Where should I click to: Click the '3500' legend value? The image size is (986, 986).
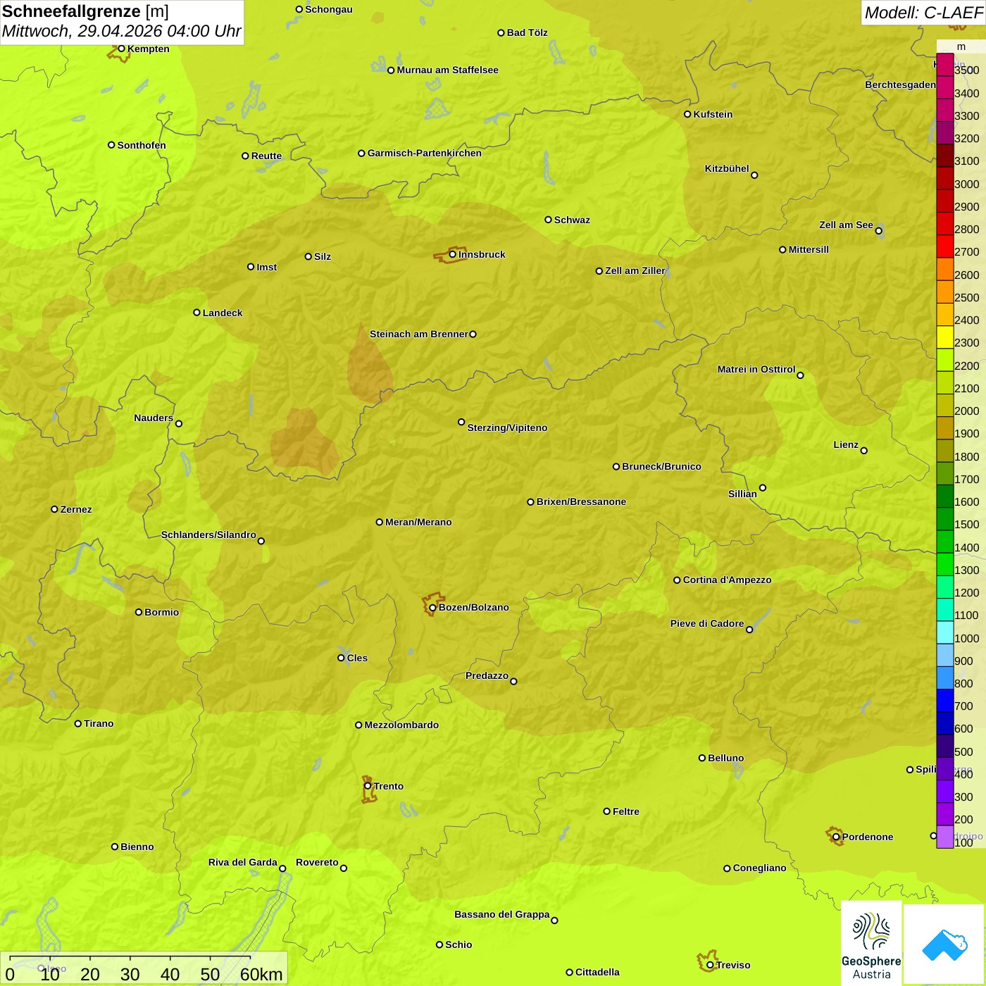pos(967,70)
